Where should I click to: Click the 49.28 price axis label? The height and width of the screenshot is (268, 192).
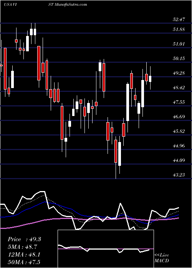pyautogui.click(x=179, y=73)
